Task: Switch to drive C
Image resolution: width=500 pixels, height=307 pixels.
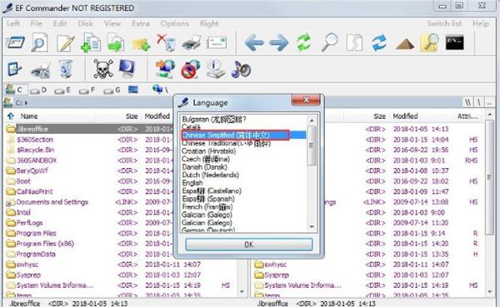Action: [x=15, y=90]
